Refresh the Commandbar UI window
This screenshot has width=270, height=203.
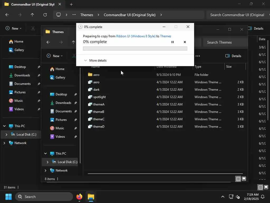pos(45,15)
